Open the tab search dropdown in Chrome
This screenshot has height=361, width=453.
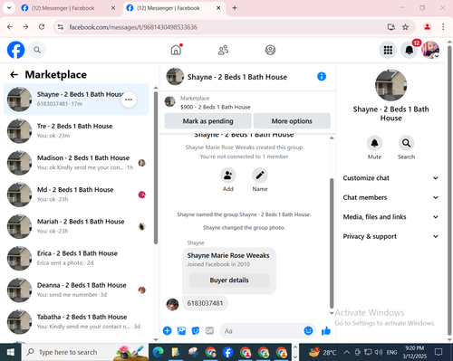pos(9,8)
